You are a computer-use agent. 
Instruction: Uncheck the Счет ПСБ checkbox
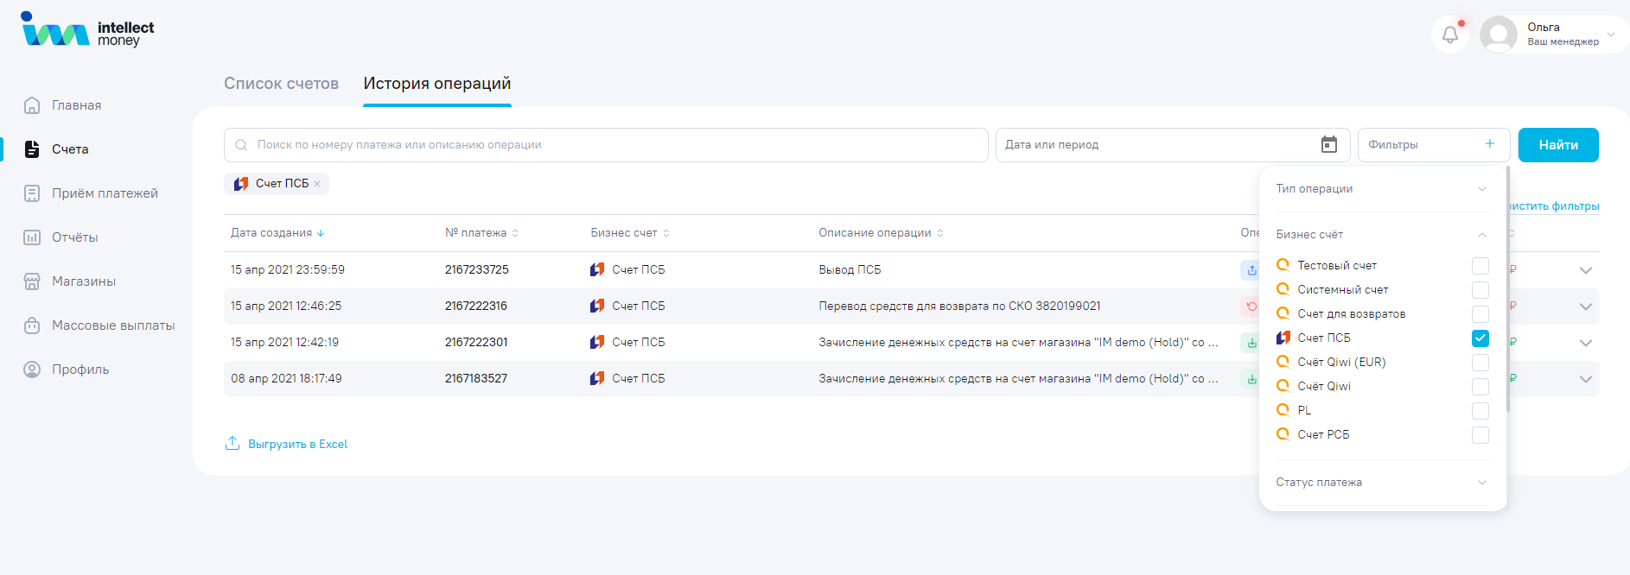click(x=1480, y=338)
